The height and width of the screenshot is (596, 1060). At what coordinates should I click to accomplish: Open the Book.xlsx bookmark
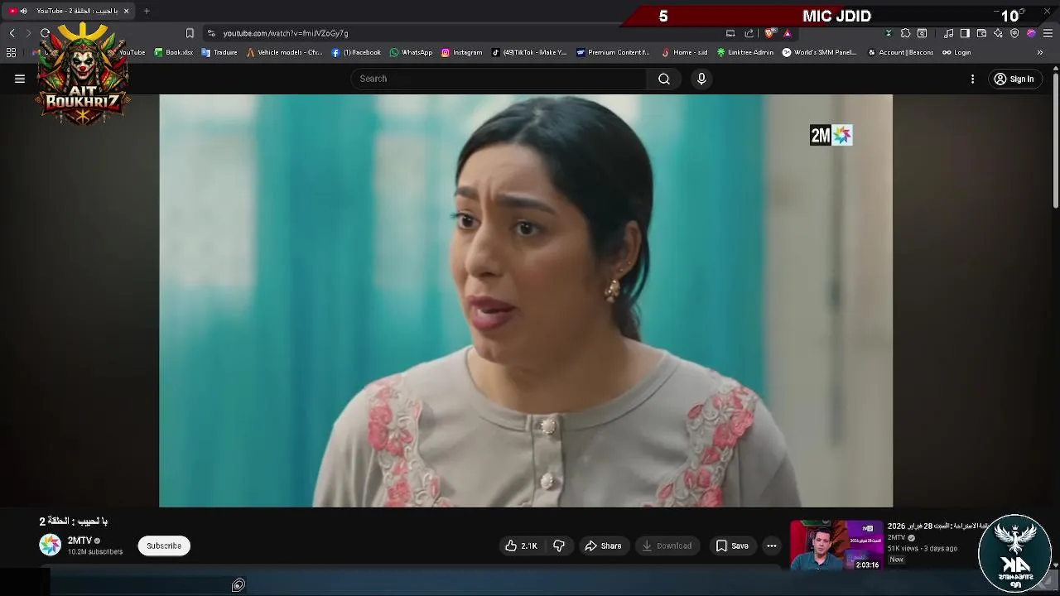tap(174, 52)
